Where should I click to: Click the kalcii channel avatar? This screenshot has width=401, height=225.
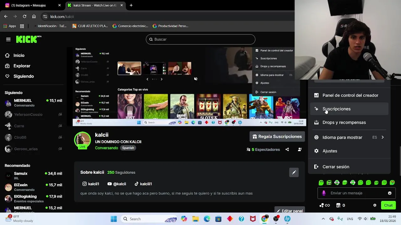click(82, 140)
